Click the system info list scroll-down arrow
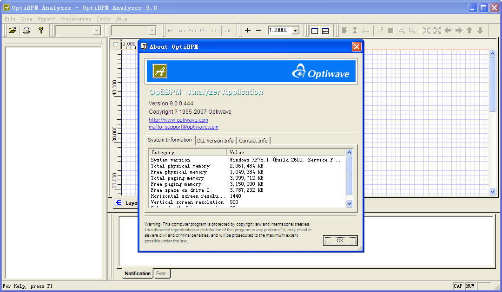Screen dimensions: 502x292 point(349,203)
